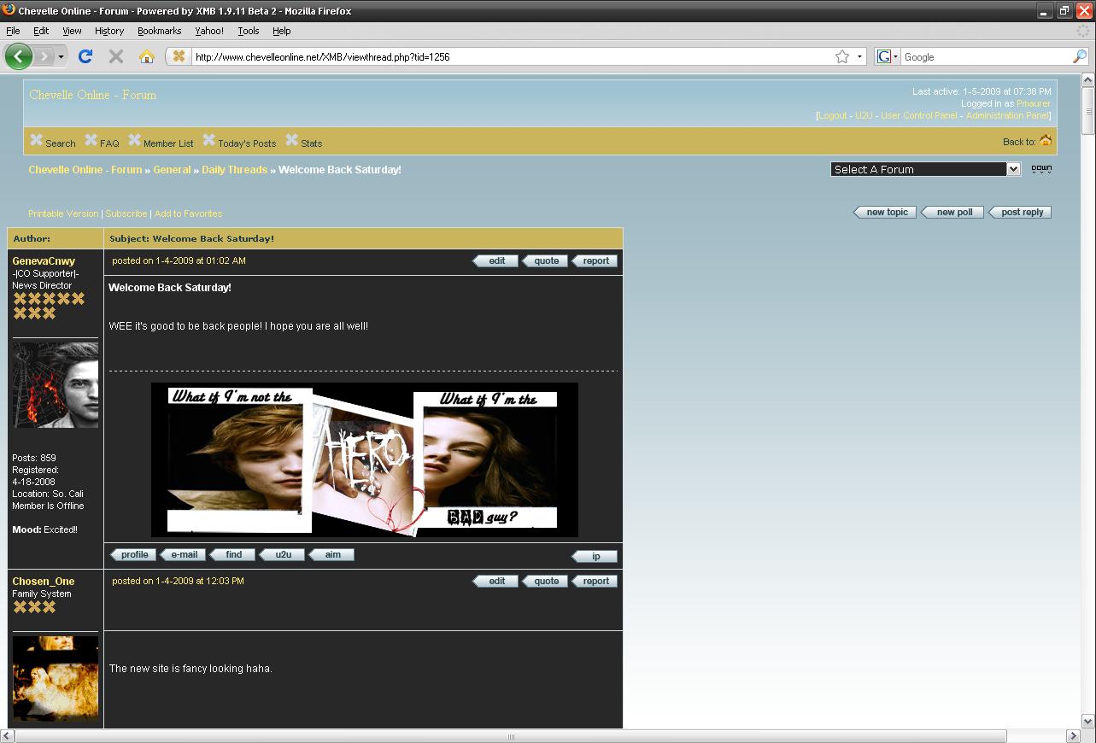Quote GenevaCnwy's first post
This screenshot has height=743, width=1096.
[x=546, y=260]
